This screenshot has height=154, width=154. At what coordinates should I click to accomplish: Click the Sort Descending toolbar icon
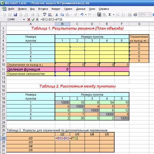coord(123,15)
